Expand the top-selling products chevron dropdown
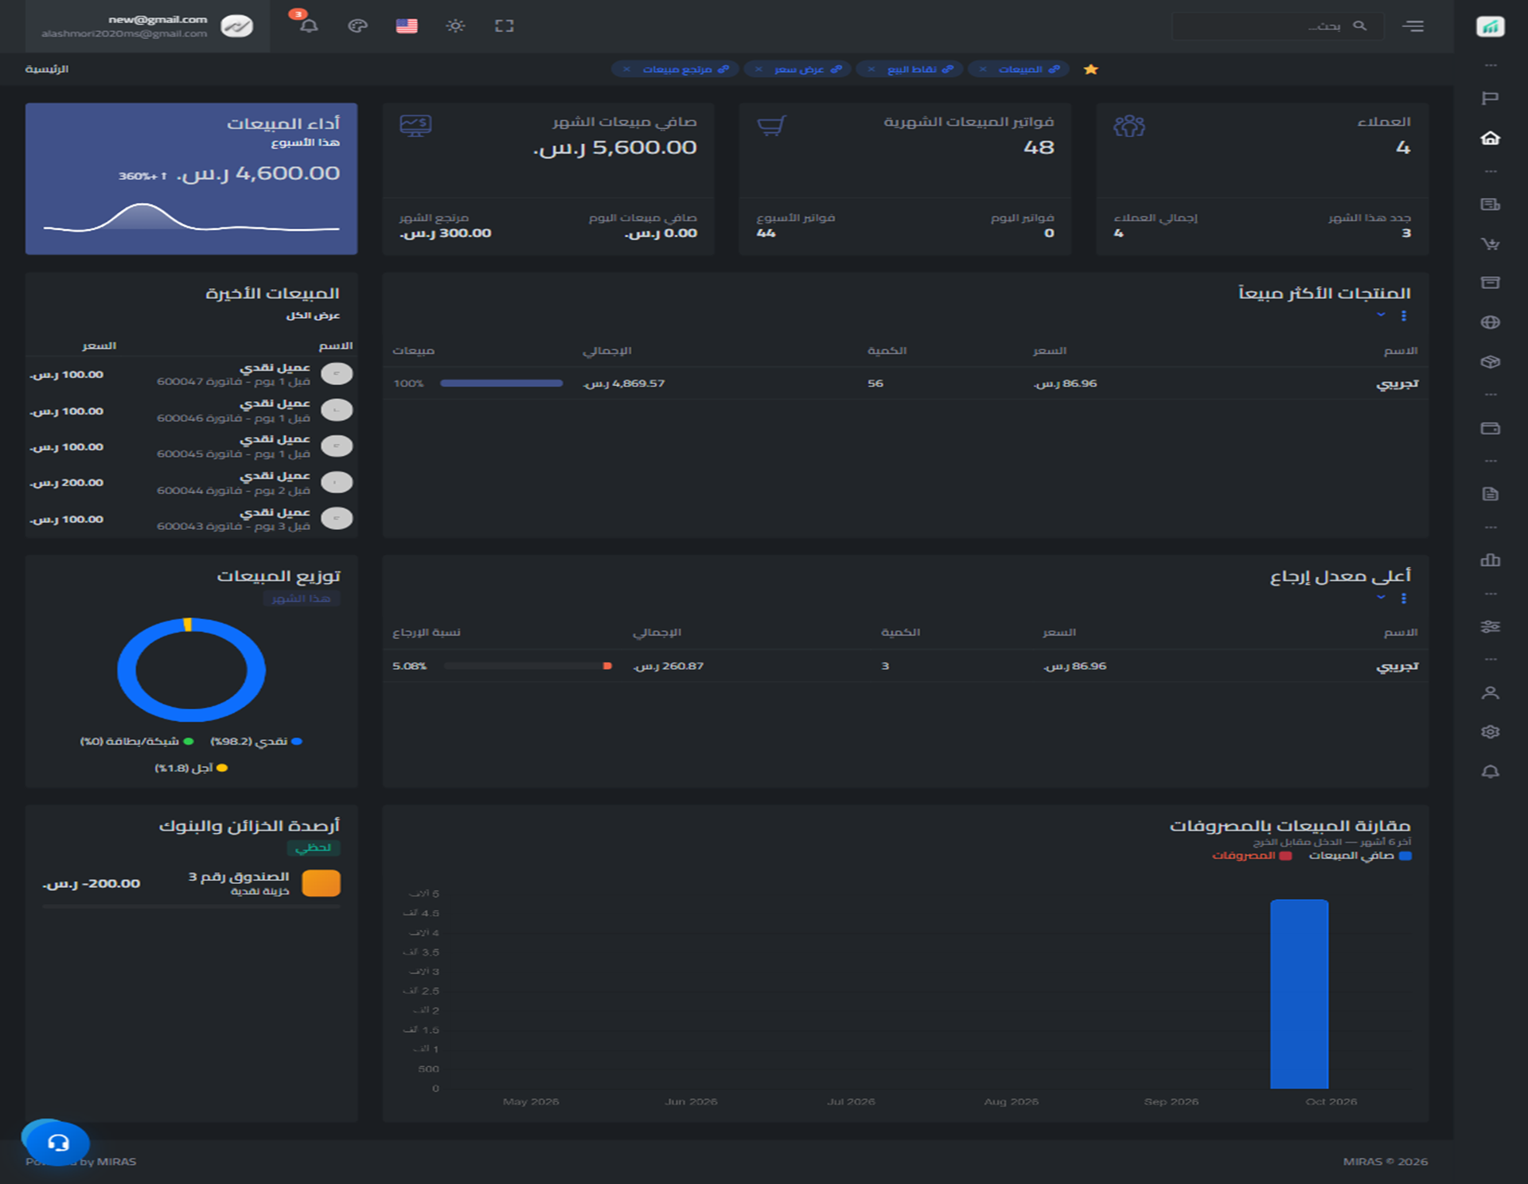 (x=1381, y=315)
